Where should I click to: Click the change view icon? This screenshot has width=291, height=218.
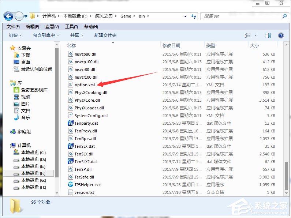pyautogui.click(x=248, y=35)
